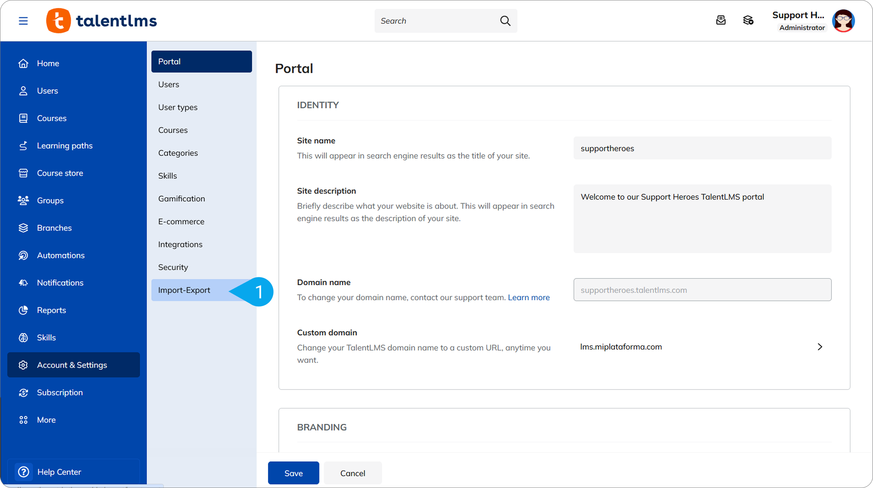Open Reports in main sidebar
This screenshot has height=488, width=873.
(74, 310)
